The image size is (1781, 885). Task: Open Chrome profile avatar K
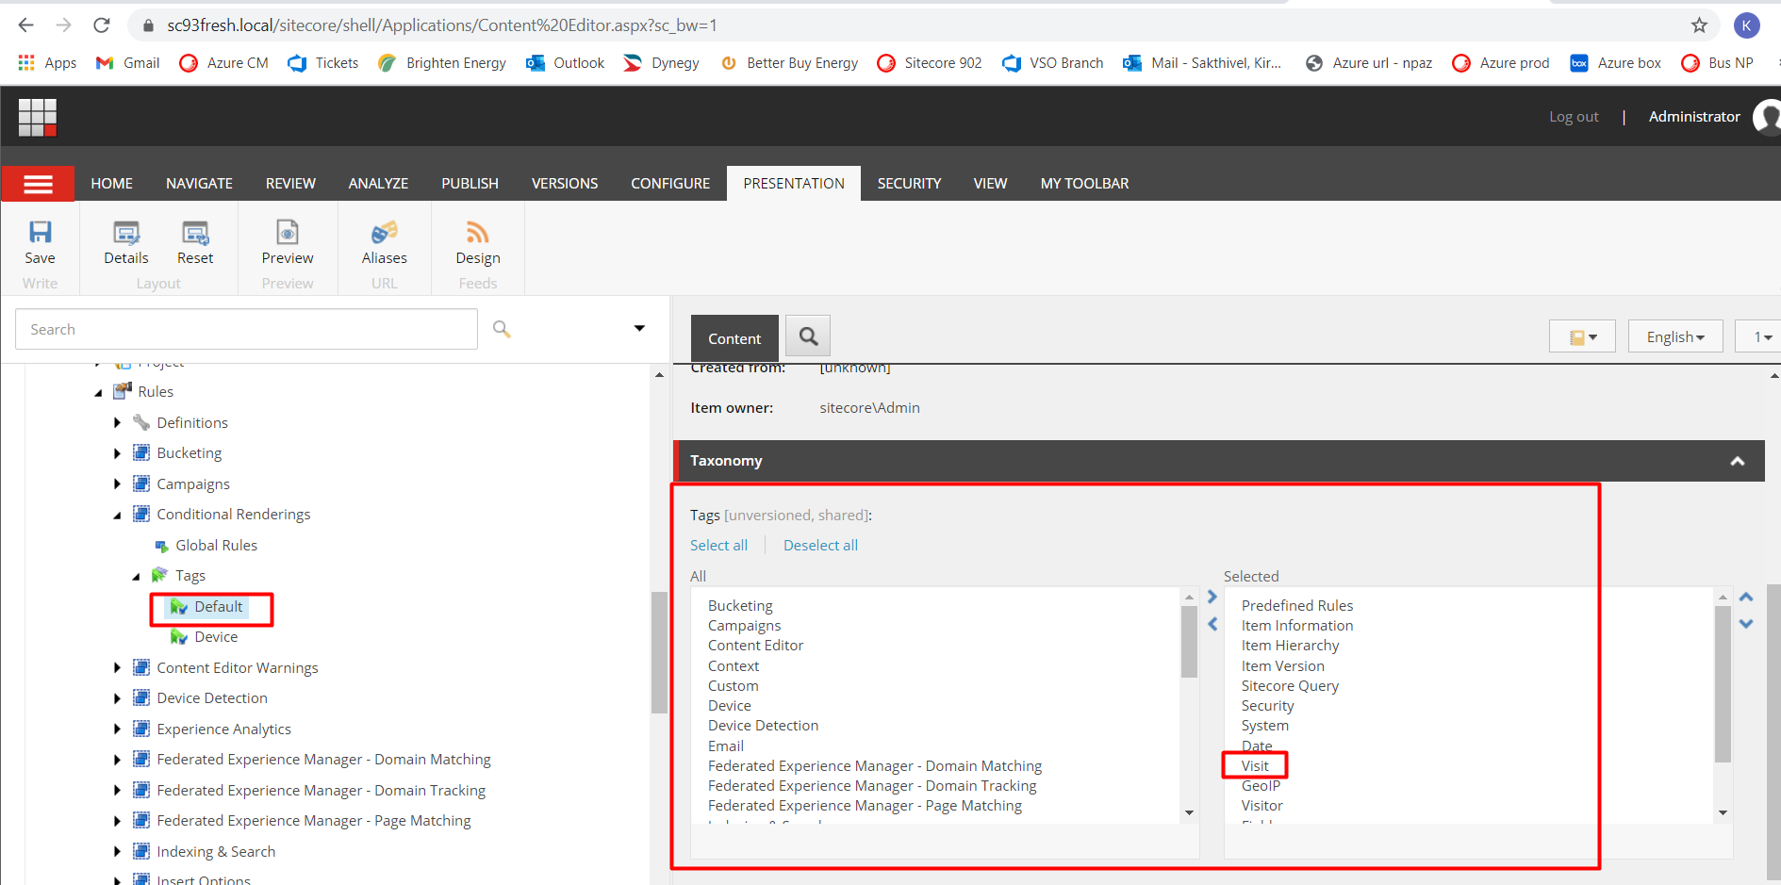[1746, 25]
